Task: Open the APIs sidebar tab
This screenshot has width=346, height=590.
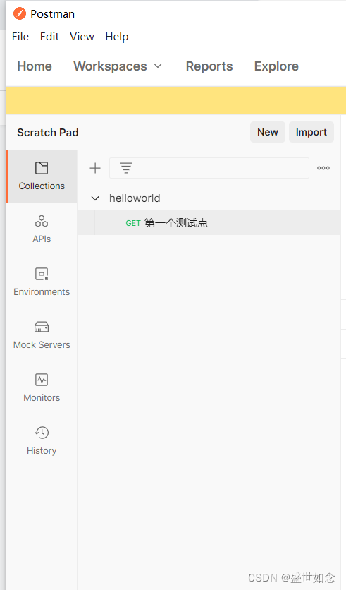Action: click(42, 229)
